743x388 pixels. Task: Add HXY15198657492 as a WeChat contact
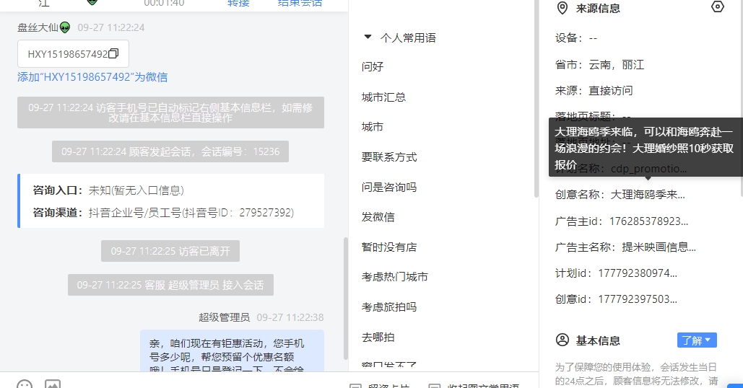(92, 77)
